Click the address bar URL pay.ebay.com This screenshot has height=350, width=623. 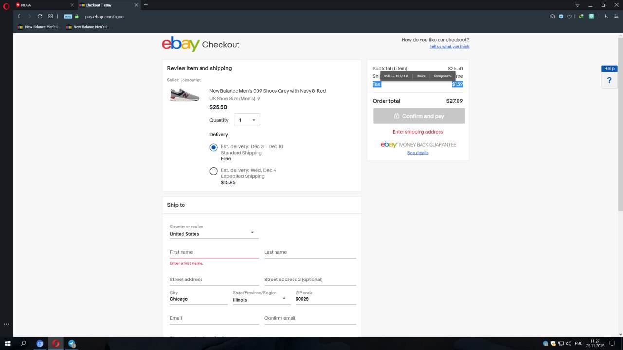point(104,17)
